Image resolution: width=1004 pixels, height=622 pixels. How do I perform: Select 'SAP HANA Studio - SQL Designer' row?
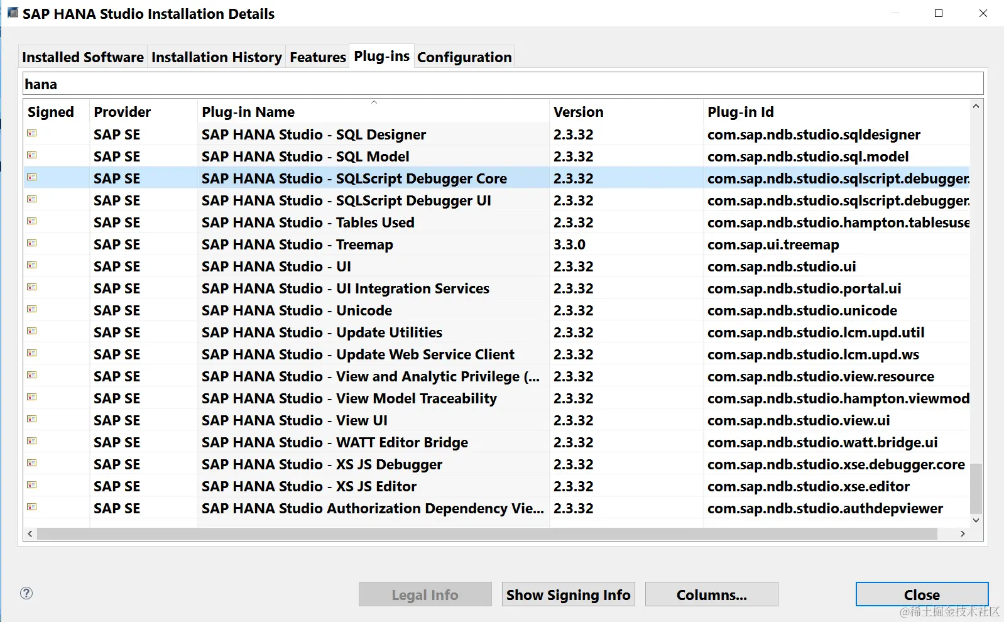(496, 134)
